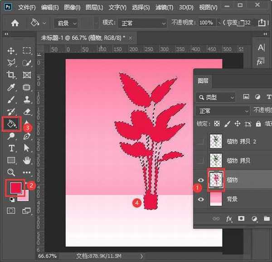Select the Paint Bucket tool

coord(11,123)
